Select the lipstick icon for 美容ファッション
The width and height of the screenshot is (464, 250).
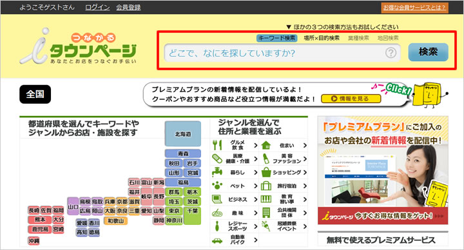pyautogui.click(x=266, y=159)
